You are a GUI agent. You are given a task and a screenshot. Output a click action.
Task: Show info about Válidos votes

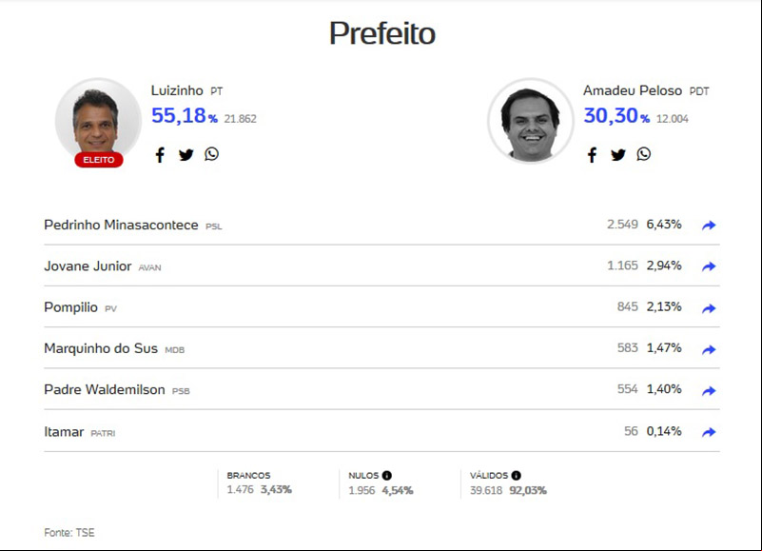(517, 476)
